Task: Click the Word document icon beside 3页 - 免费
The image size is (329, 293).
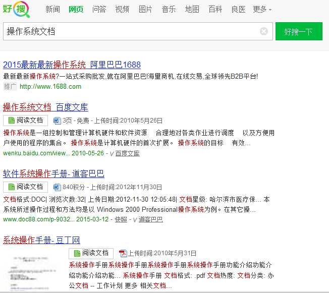Action: tap(57, 121)
